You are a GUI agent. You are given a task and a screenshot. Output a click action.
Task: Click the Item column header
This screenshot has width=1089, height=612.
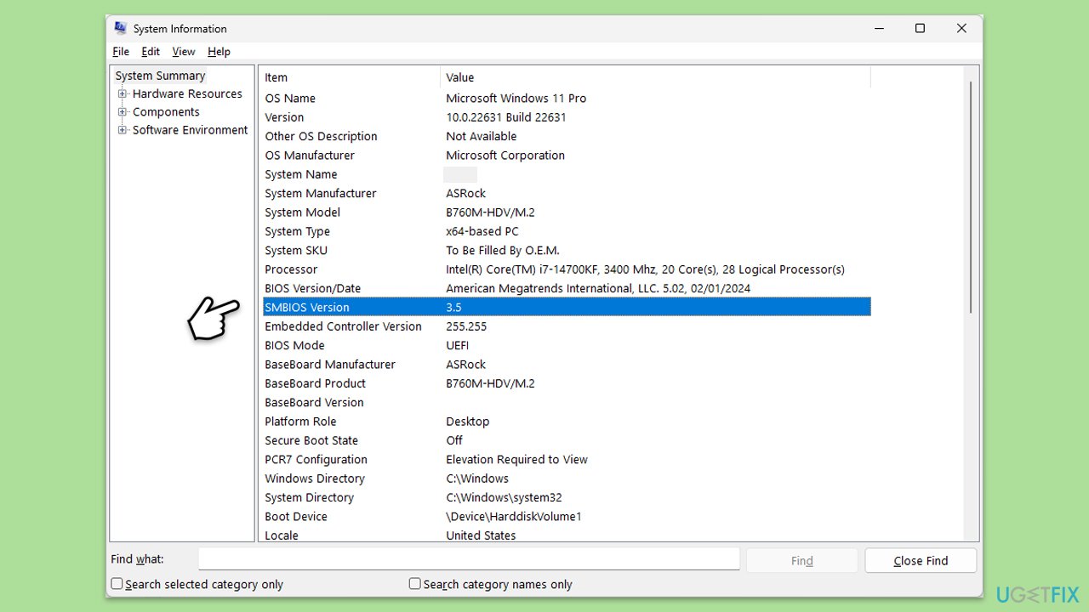(349, 77)
